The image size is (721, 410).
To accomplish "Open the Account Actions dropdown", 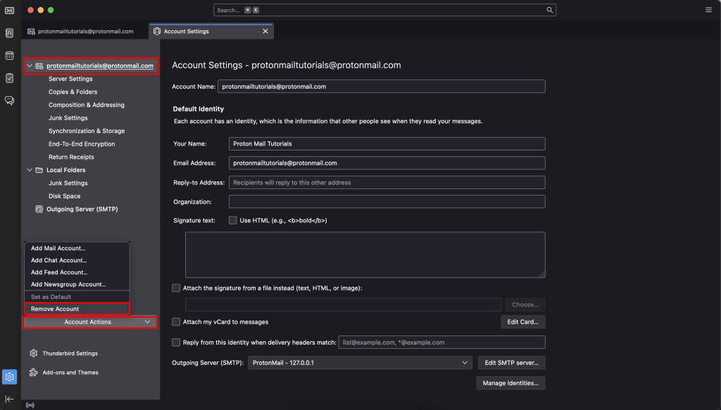I will [x=89, y=322].
